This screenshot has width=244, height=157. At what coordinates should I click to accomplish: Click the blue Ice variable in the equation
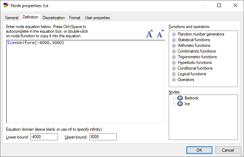[x=11, y=43]
